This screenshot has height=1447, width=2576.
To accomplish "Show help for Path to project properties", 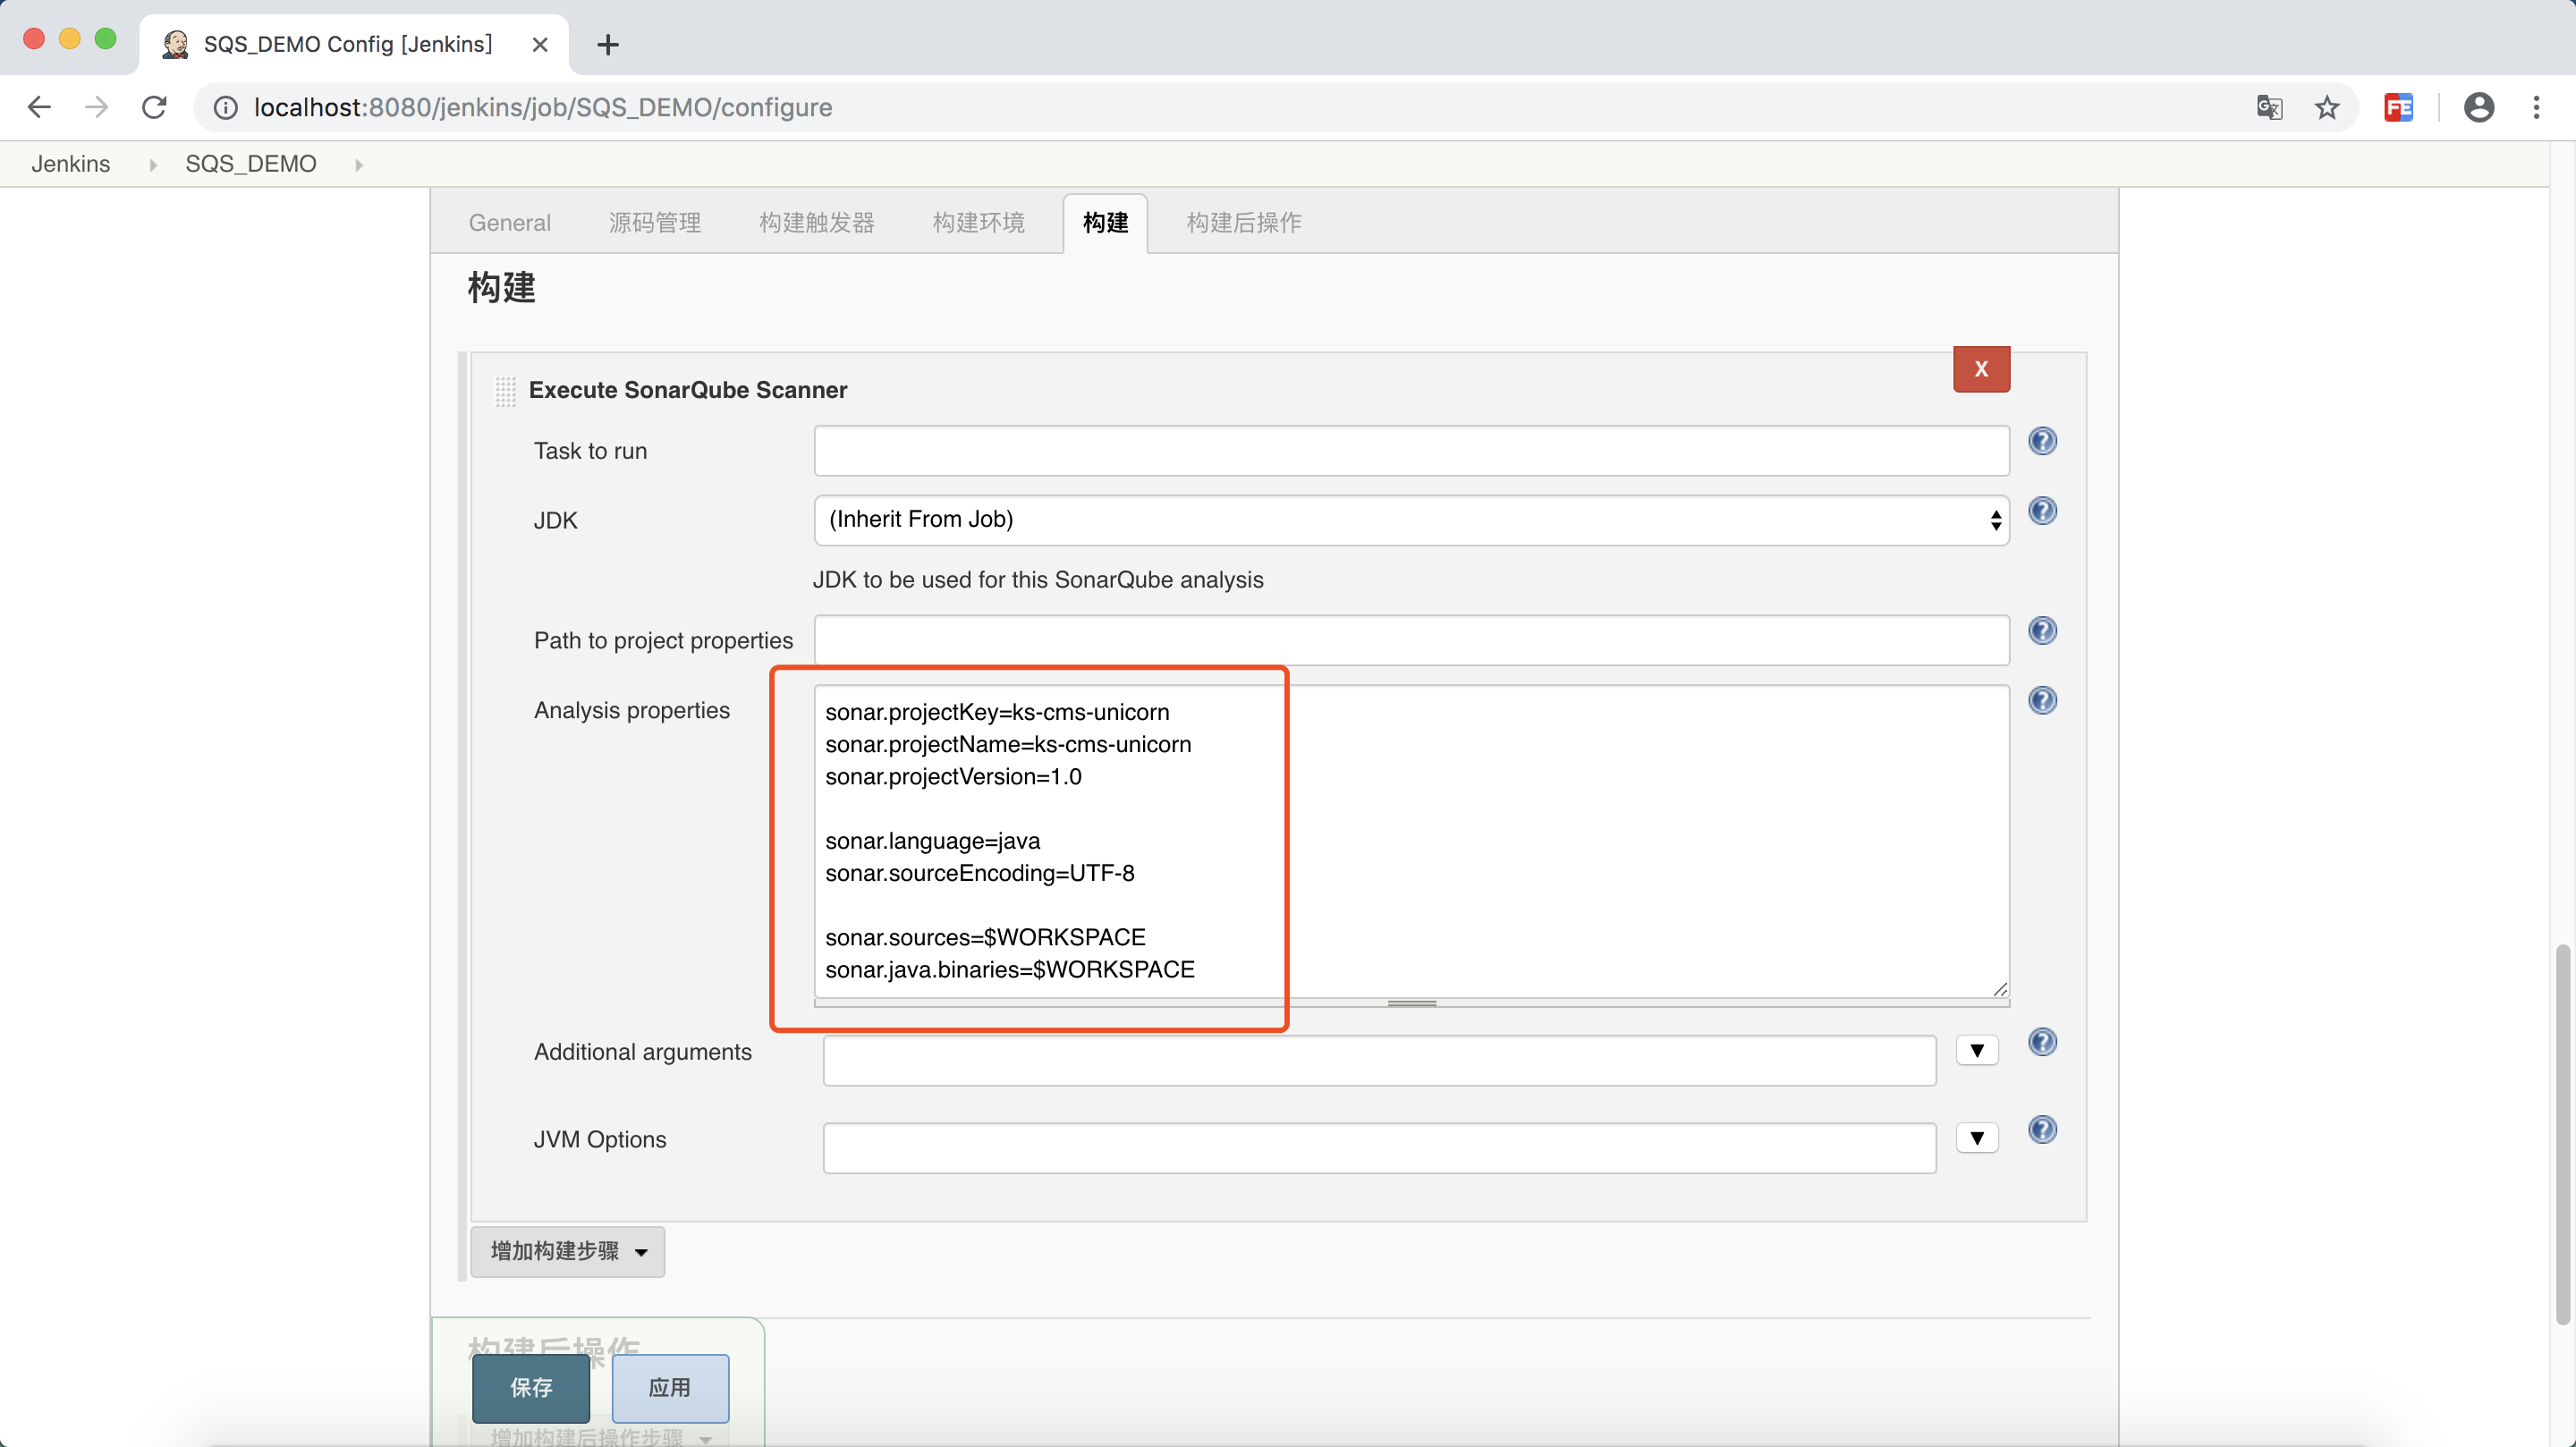I will coord(2042,631).
